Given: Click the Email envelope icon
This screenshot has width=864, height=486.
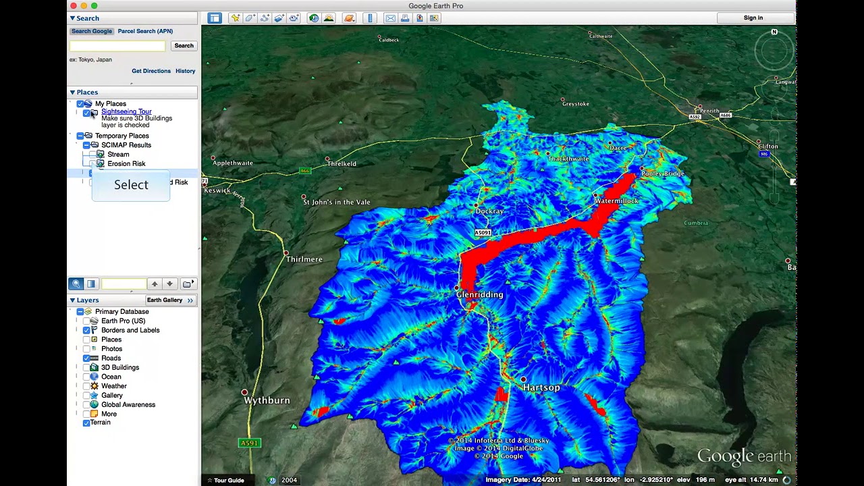Looking at the screenshot, I should (x=390, y=18).
